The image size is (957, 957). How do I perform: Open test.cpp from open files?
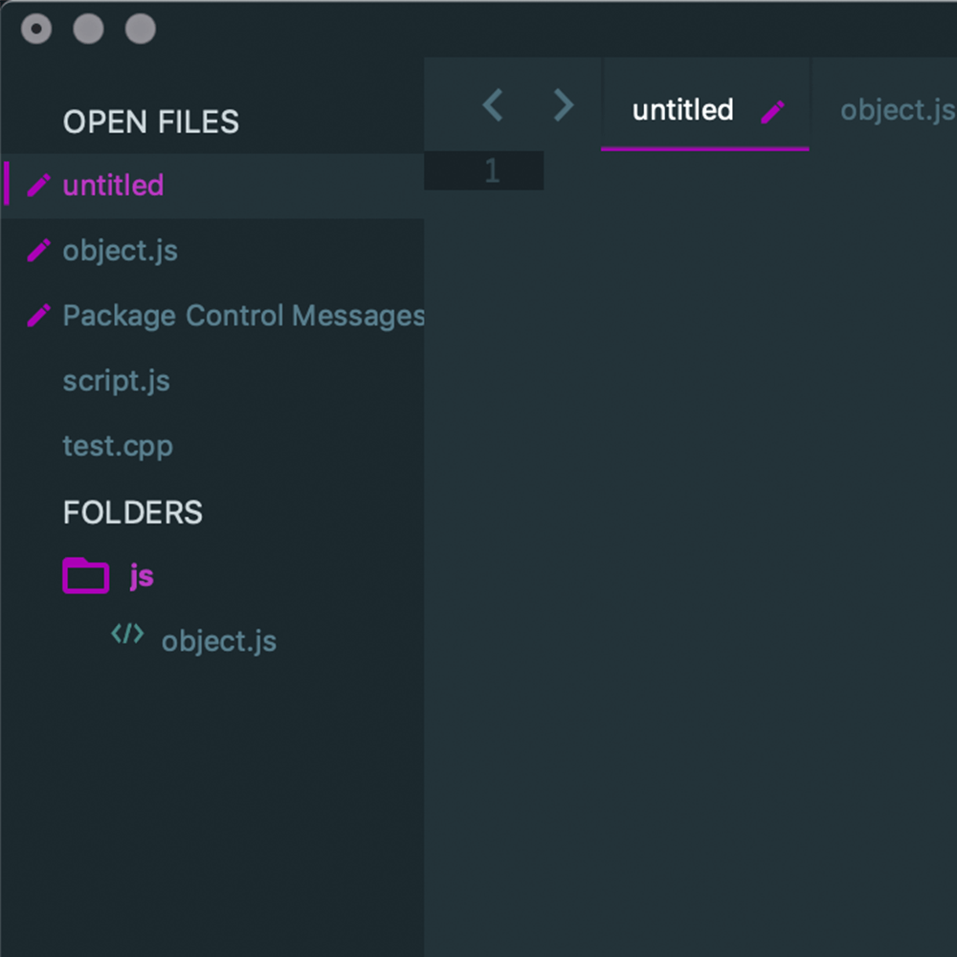coord(118,447)
